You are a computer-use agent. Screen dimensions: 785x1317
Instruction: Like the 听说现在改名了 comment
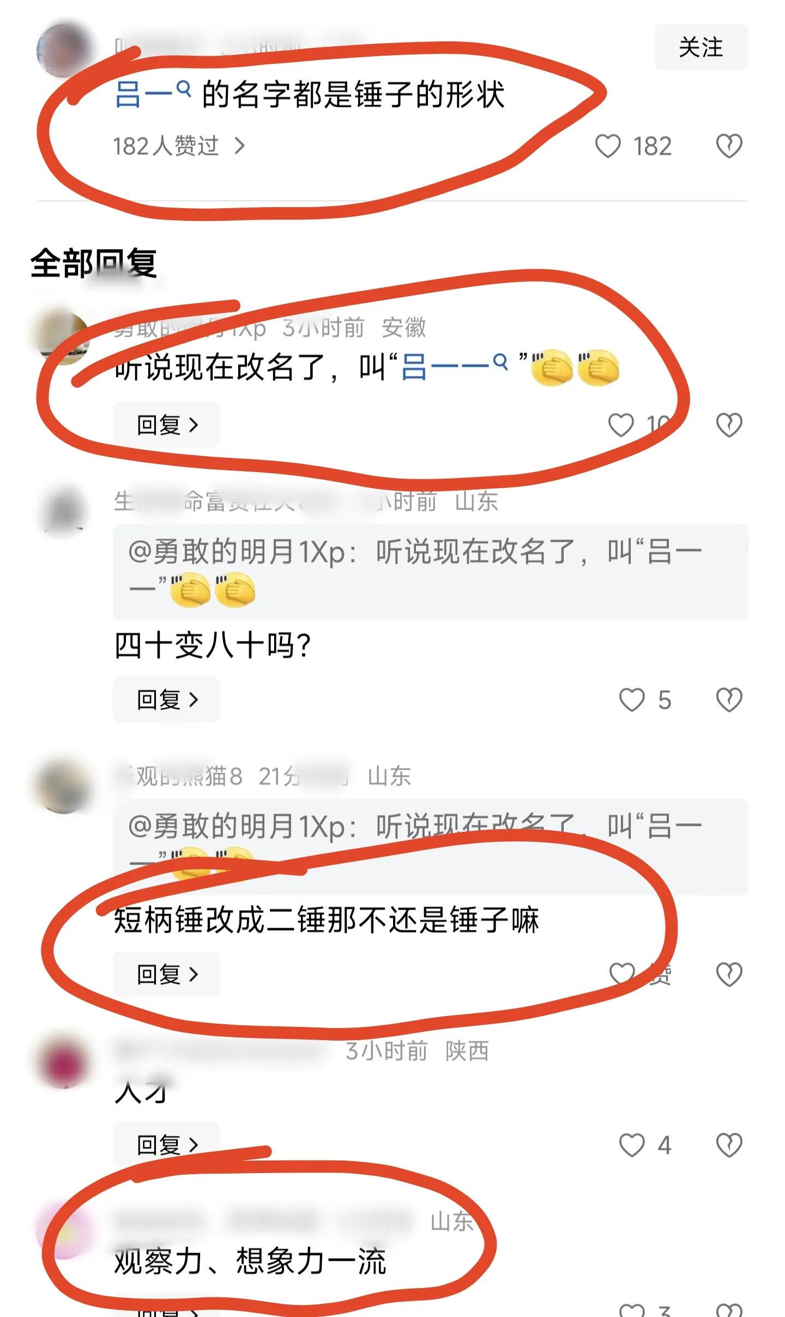(x=621, y=425)
